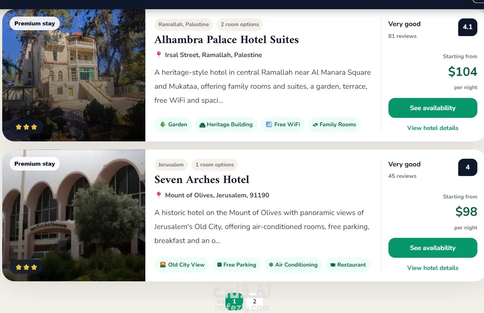Screen dimensions: 484x313
Task: Open the Alhambra Palace hotel photo
Action: pyautogui.click(x=74, y=75)
